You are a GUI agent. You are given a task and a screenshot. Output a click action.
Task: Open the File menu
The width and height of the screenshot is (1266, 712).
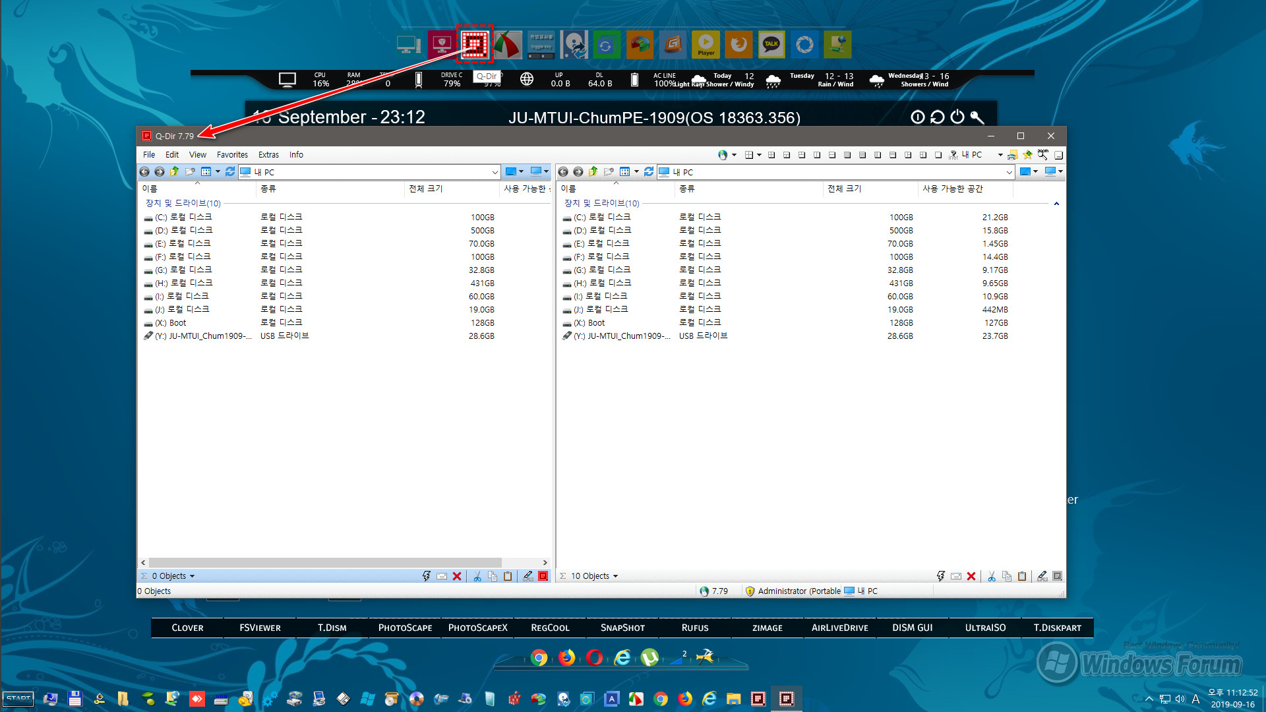coord(149,155)
